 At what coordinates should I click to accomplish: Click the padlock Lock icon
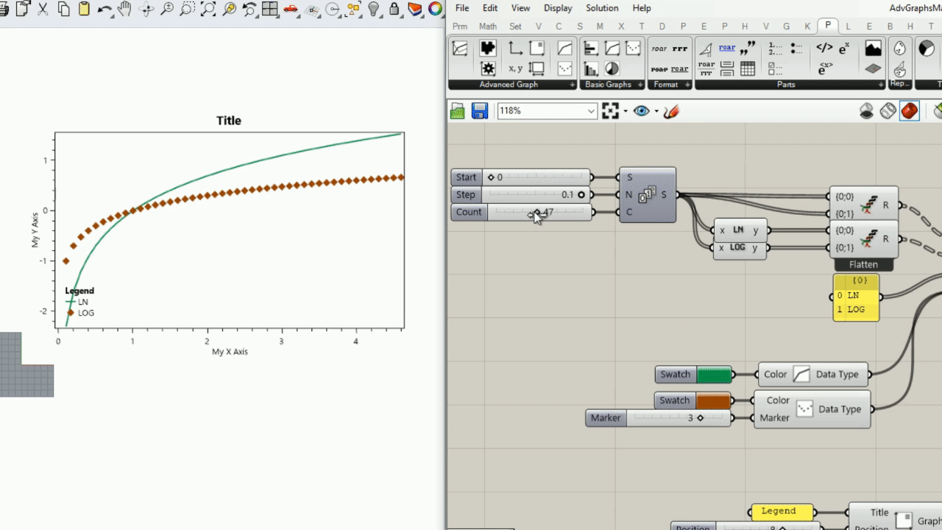[394, 9]
